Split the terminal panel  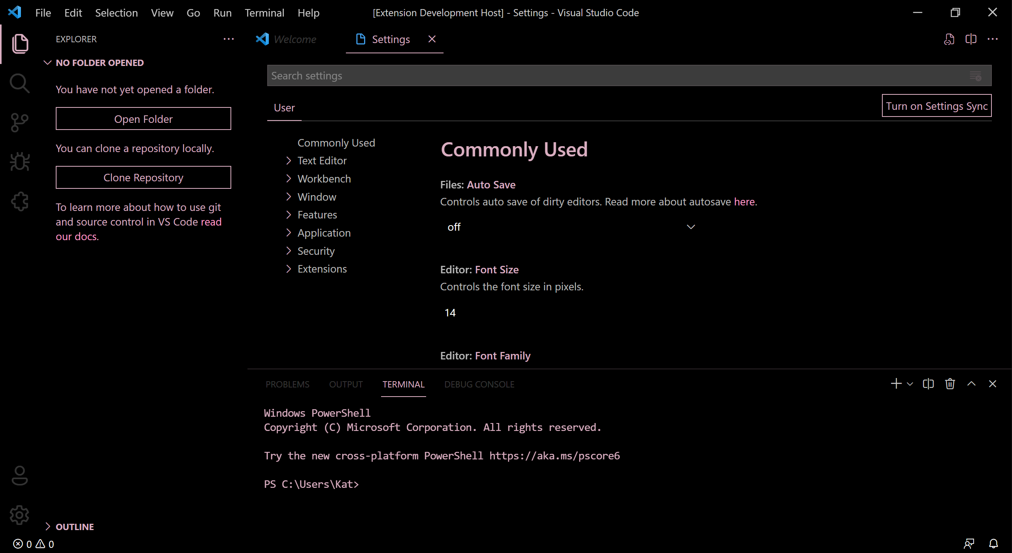pyautogui.click(x=928, y=384)
